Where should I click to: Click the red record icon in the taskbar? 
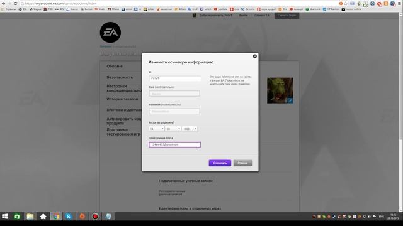95,217
